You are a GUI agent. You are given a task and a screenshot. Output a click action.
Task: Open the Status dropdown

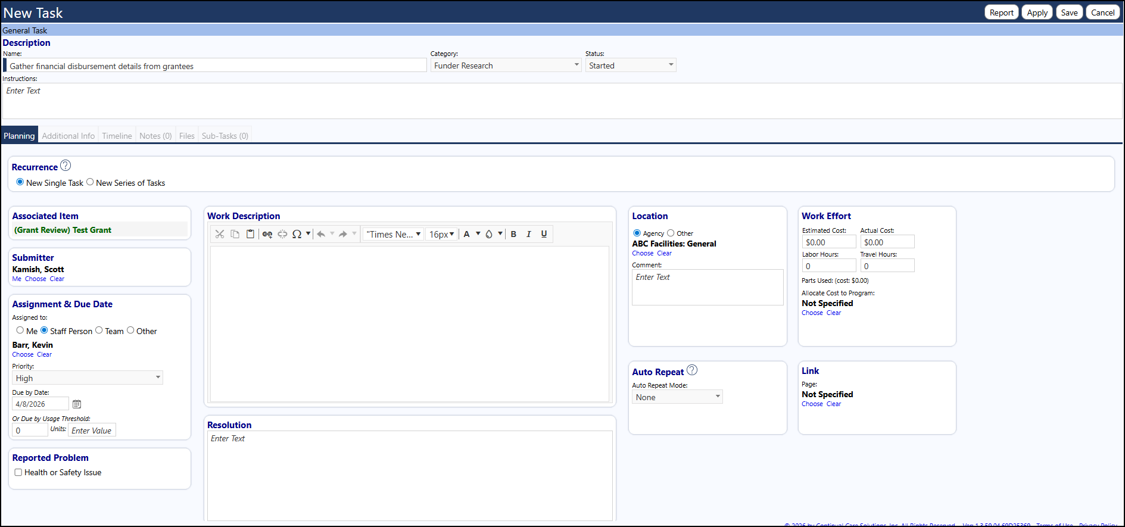[x=631, y=66]
